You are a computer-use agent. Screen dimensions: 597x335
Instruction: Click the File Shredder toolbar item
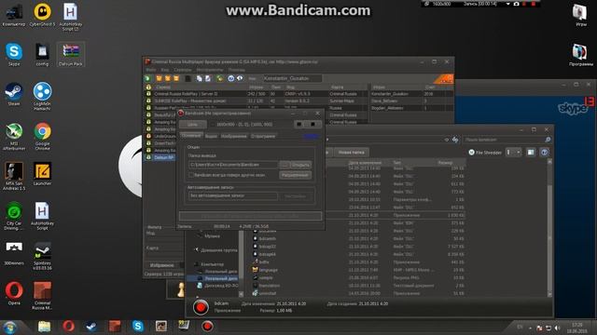tap(485, 153)
